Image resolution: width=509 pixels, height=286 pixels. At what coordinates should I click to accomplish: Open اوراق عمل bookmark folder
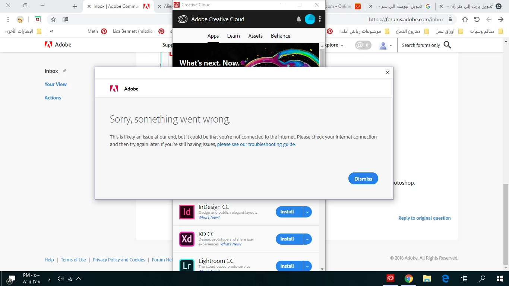click(x=449, y=31)
